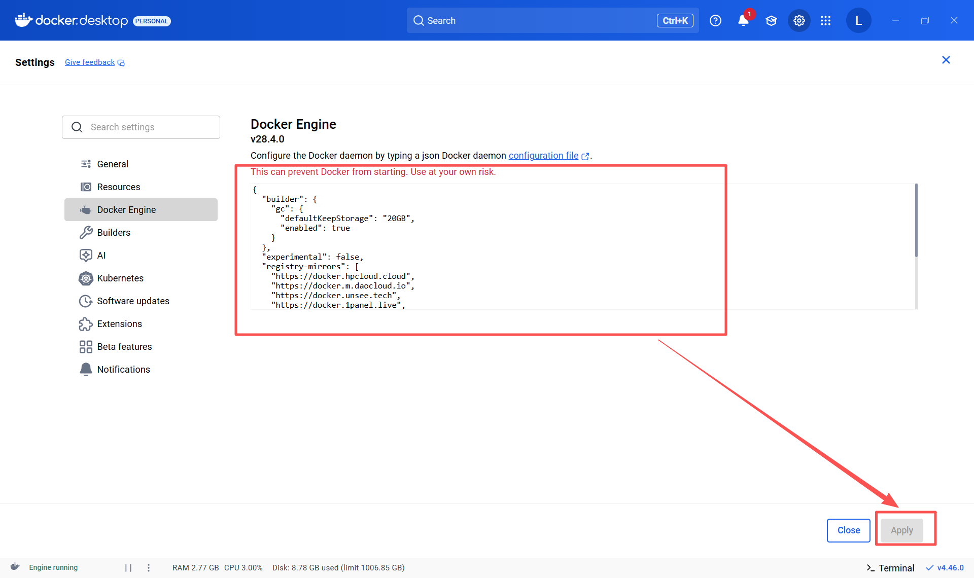Open the Resources settings section
The image size is (974, 578).
141,187
